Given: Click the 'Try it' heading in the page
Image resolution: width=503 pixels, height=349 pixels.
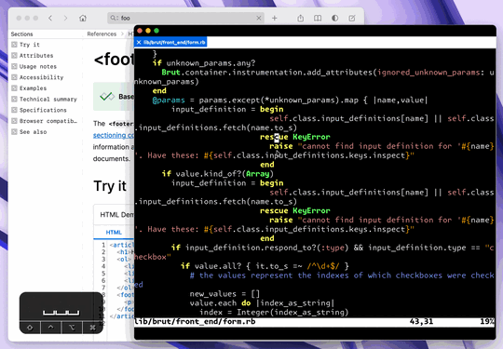Looking at the screenshot, I should pyautogui.click(x=110, y=186).
